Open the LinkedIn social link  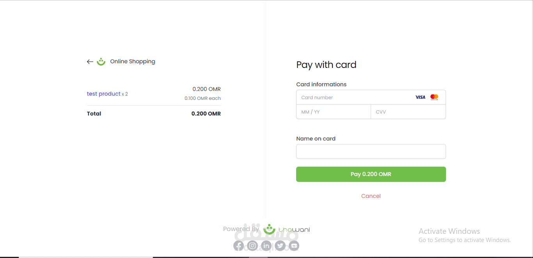[x=266, y=246]
